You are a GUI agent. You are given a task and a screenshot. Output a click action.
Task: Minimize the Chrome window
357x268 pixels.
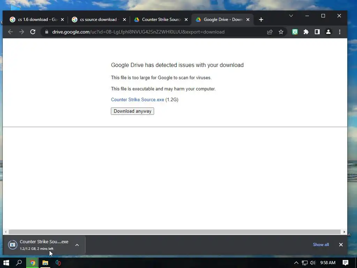click(x=307, y=16)
